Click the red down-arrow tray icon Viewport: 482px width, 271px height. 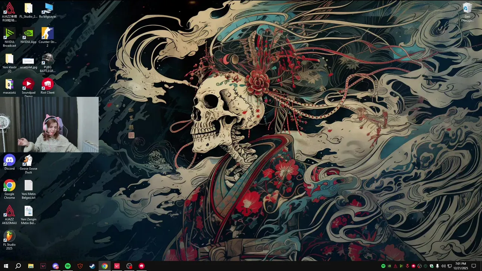click(407, 266)
